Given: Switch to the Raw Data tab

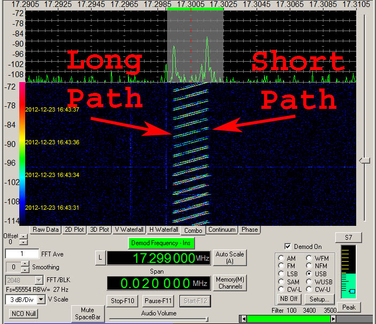Looking at the screenshot, I should click(46, 230).
